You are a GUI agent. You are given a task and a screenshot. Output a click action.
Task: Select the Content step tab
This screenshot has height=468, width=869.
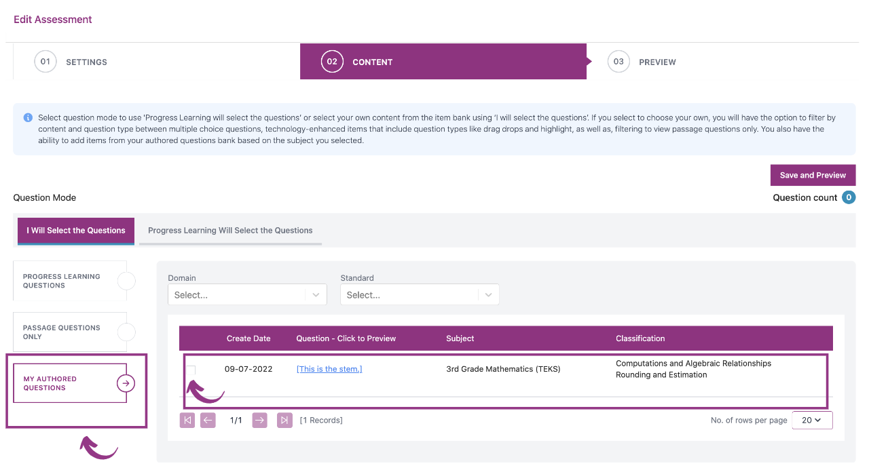(443, 62)
